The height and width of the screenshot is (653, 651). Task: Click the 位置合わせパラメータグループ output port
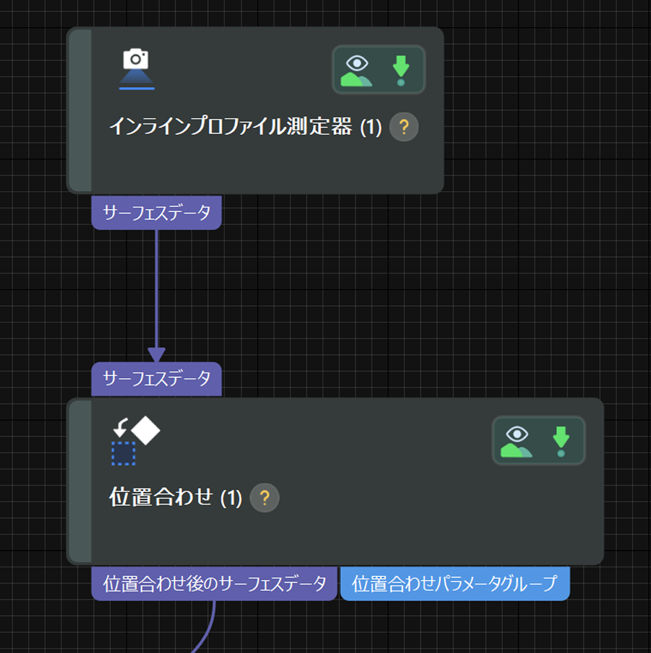(x=455, y=583)
